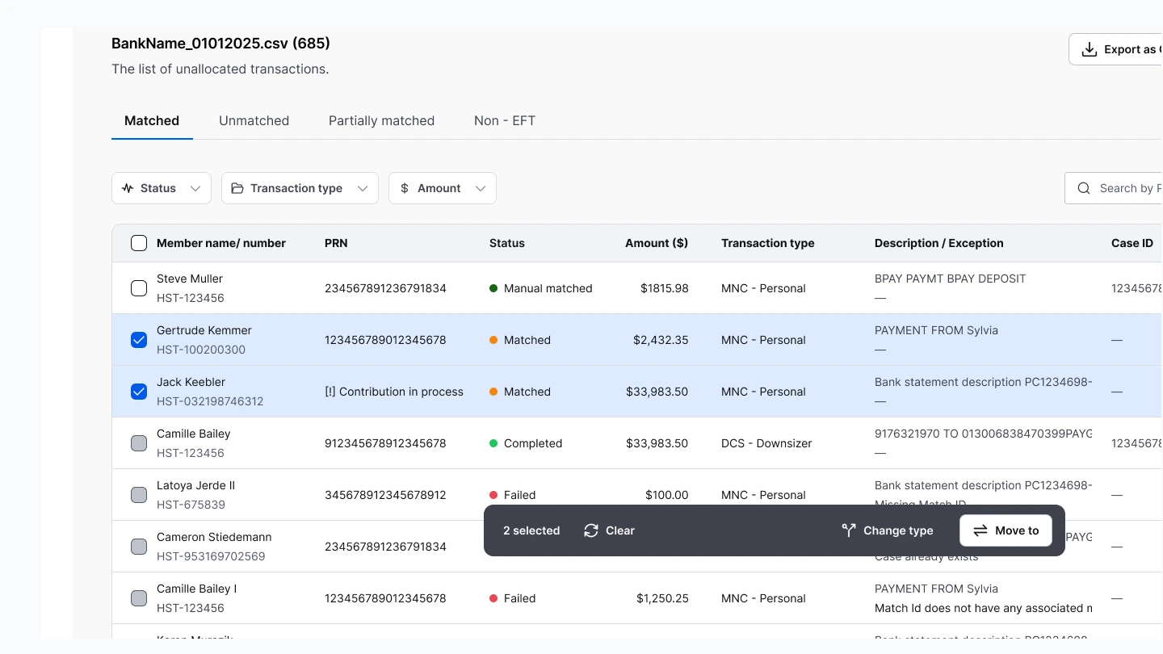1163x654 pixels.
Task: Click the magnifier icon in search field
Action: click(1084, 188)
